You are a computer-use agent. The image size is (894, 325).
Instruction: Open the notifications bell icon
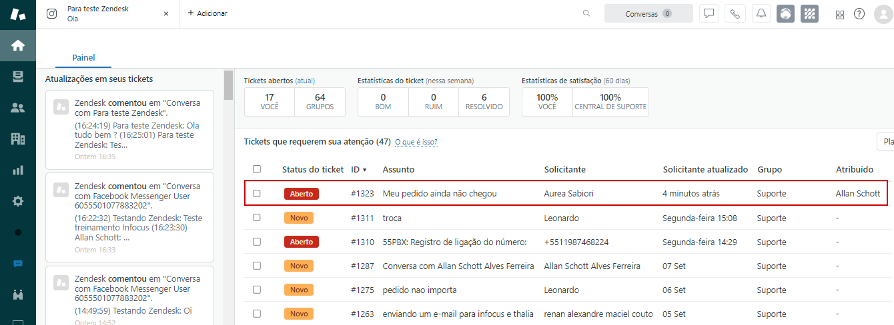(760, 13)
